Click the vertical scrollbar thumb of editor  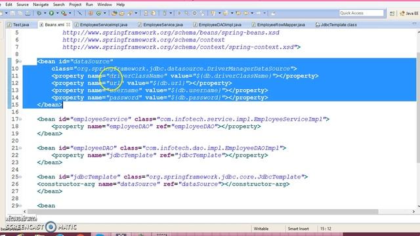(x=418, y=107)
